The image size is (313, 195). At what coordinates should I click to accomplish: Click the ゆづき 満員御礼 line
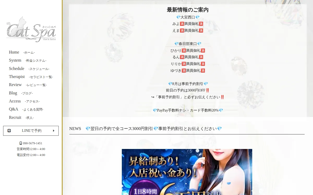point(188,70)
